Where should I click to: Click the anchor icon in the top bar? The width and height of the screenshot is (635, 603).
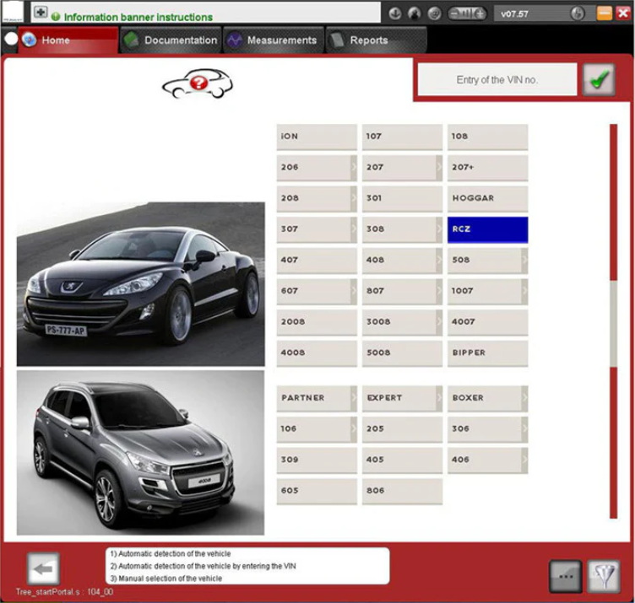pyautogui.click(x=394, y=14)
